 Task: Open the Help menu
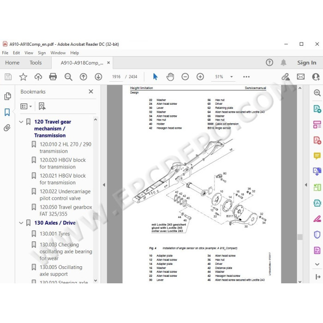75,53
